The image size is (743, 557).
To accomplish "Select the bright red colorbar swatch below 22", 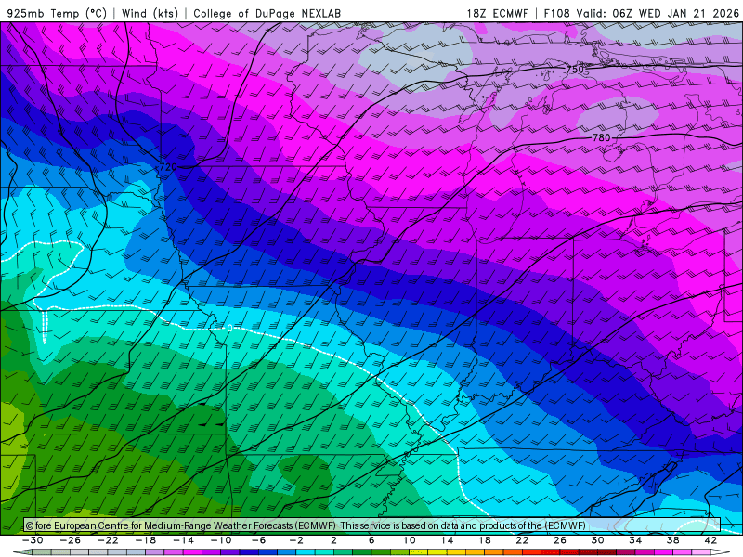I will tap(531, 552).
